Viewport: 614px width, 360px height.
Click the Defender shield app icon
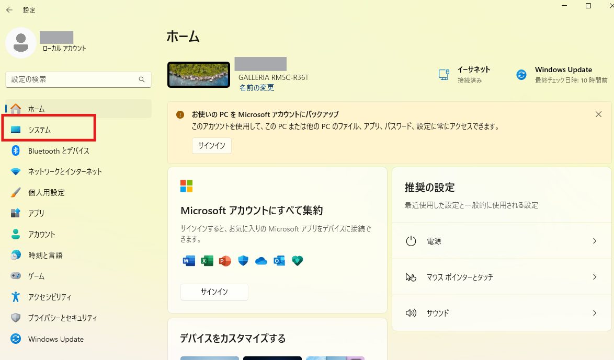(x=243, y=261)
